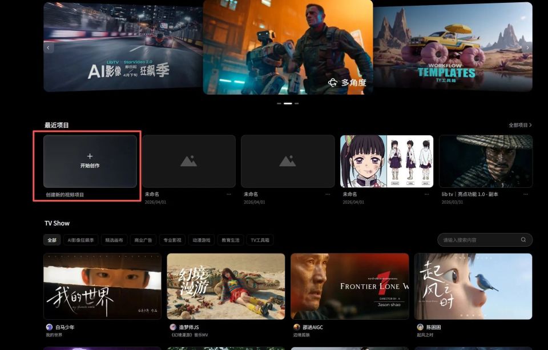548x350 pixels.
Task: Open the lib tv 亮点功能 1.0 副本 project
Action: pos(486,162)
